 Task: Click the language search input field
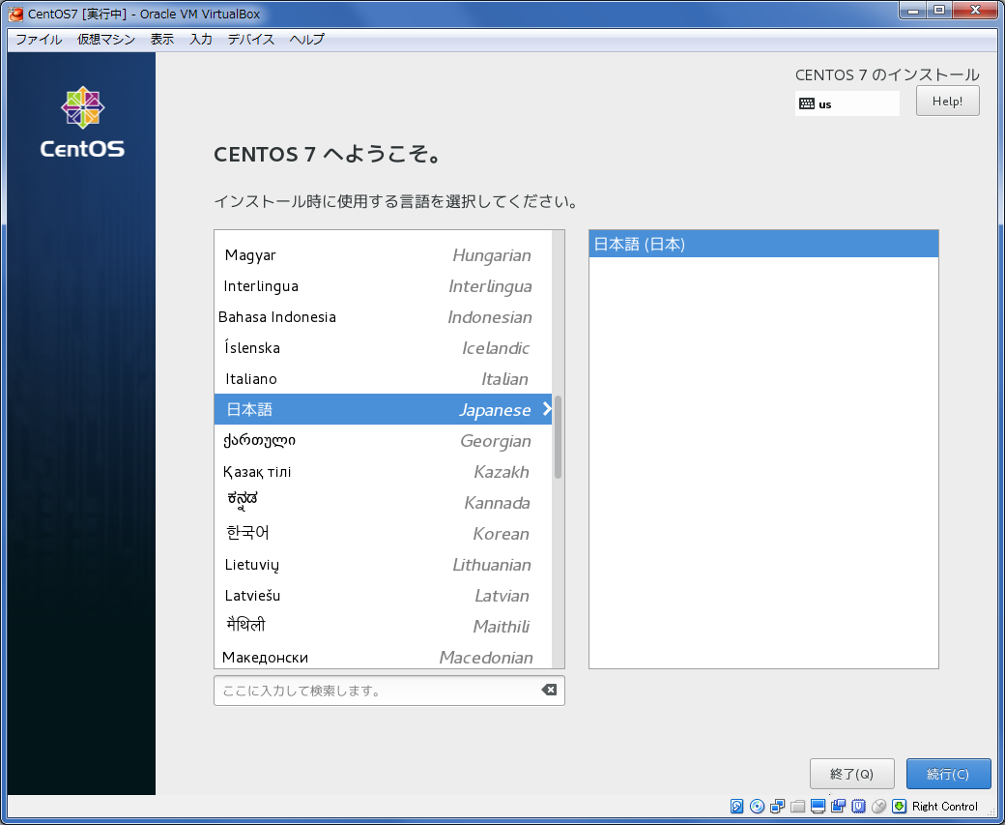377,691
